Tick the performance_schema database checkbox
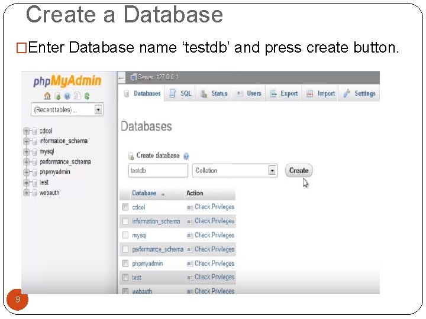 [x=125, y=249]
